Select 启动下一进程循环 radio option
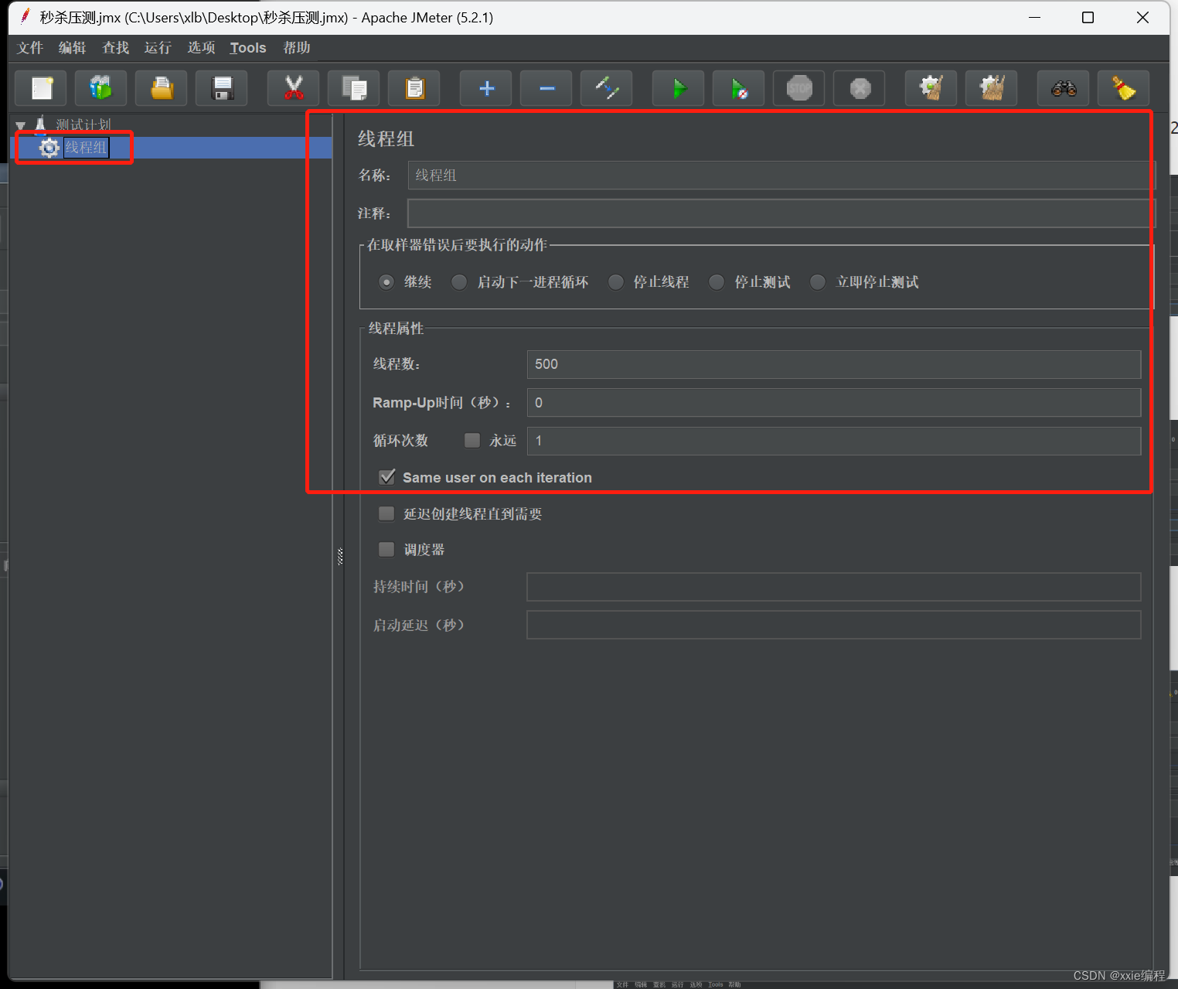The height and width of the screenshot is (989, 1178). tap(459, 282)
